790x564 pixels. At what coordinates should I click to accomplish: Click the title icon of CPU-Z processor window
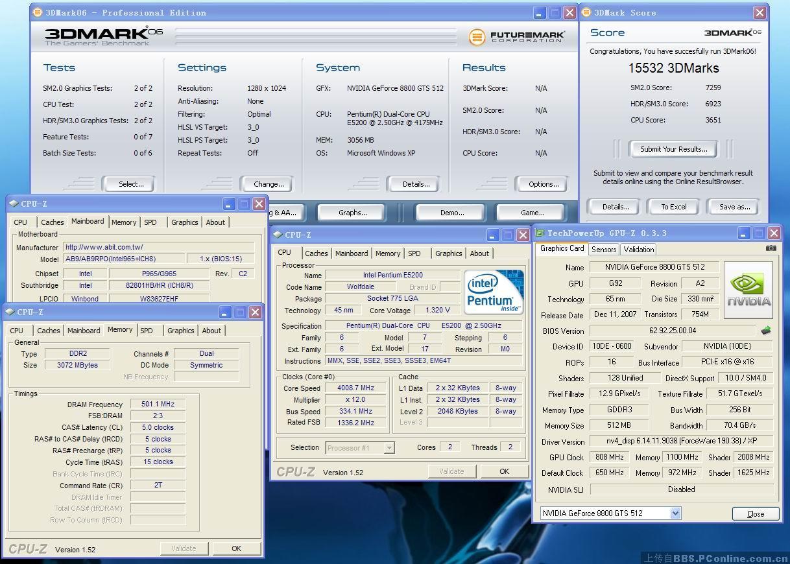click(277, 235)
